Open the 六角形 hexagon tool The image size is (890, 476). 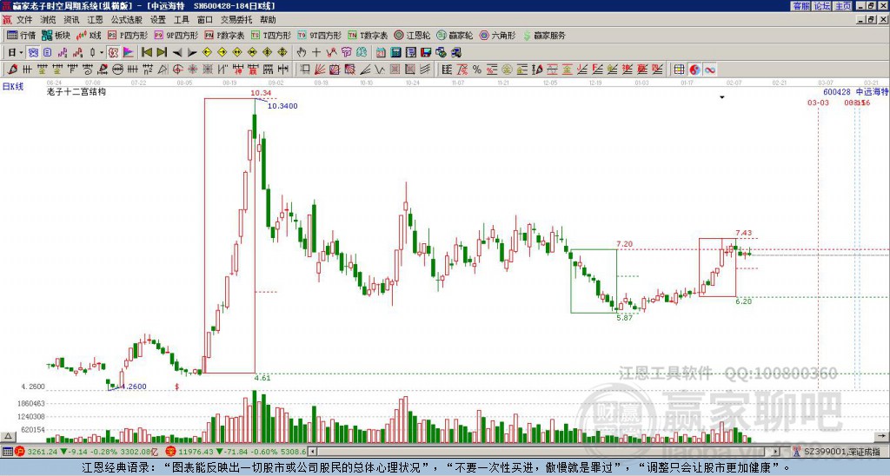(498, 36)
